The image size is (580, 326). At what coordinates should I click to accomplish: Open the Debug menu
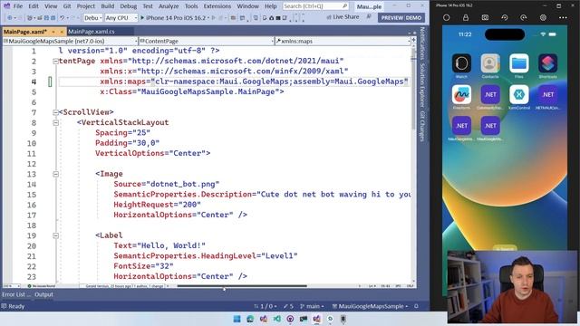129,6
